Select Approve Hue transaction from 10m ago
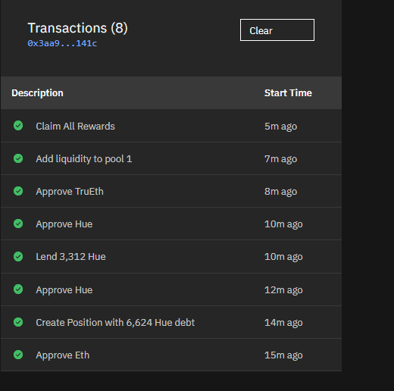 171,224
